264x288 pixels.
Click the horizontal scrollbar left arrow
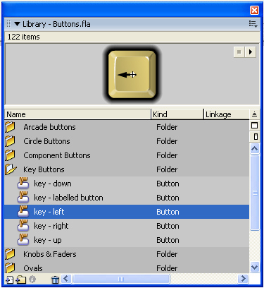click(66, 279)
